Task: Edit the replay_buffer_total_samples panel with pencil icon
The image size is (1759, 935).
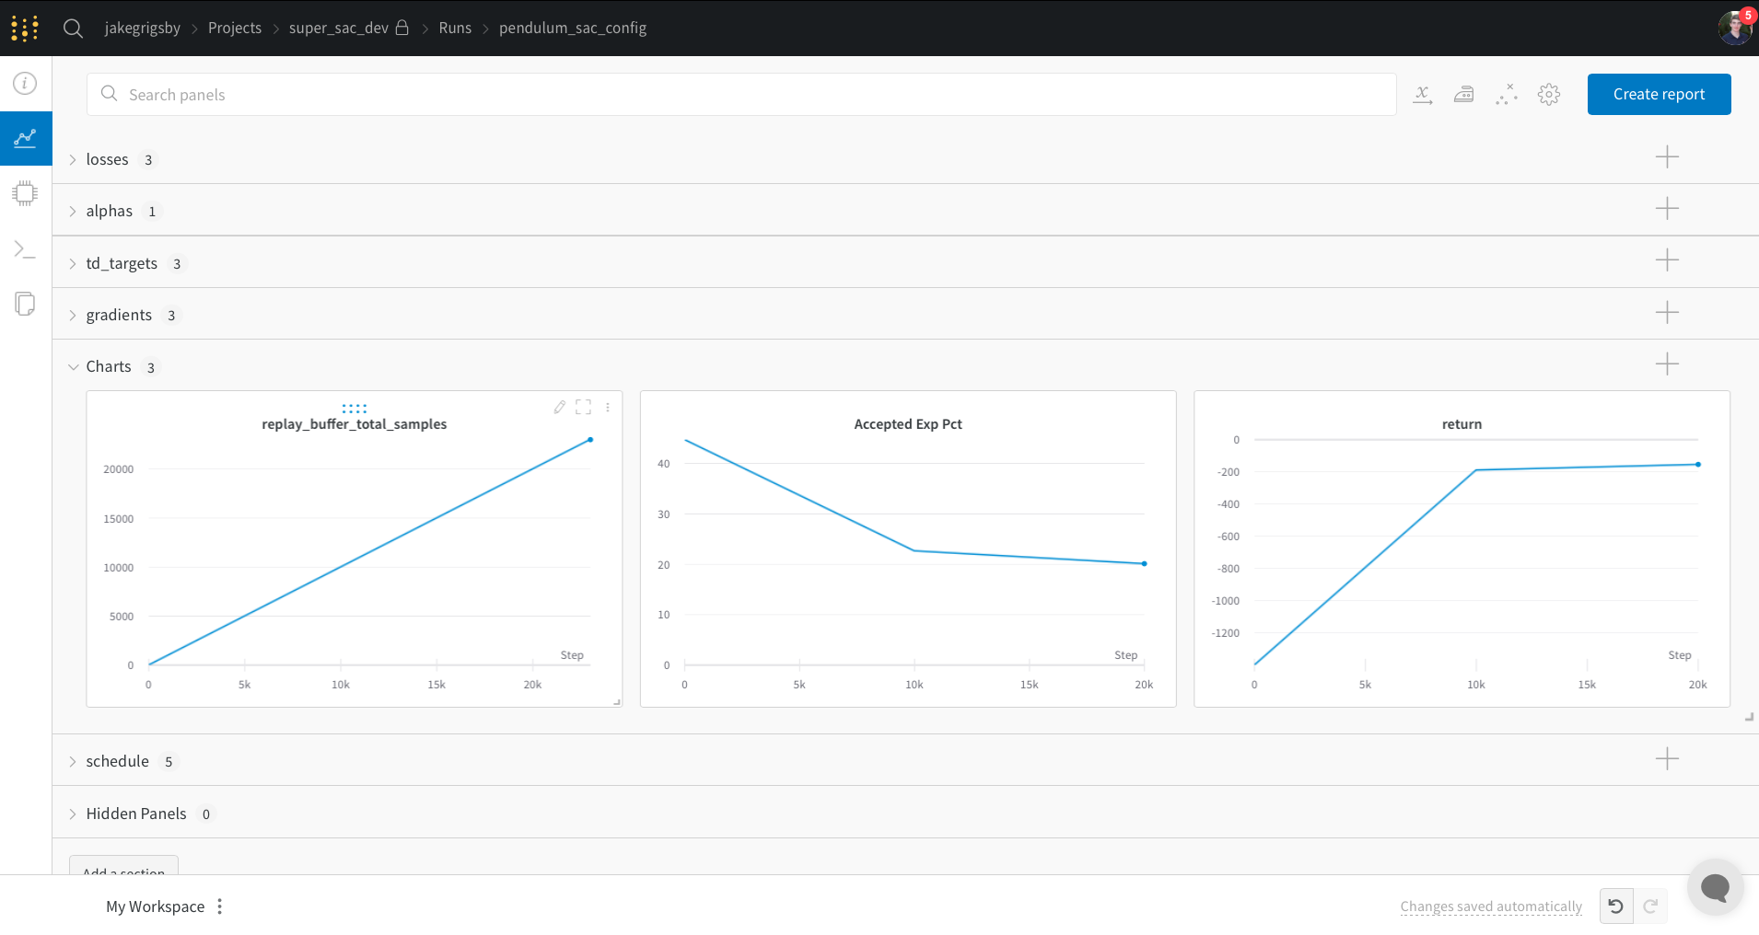Action: tap(559, 407)
